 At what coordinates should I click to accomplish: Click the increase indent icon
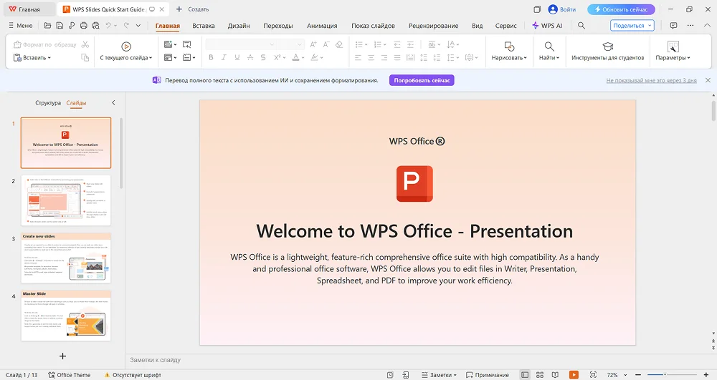click(410, 44)
